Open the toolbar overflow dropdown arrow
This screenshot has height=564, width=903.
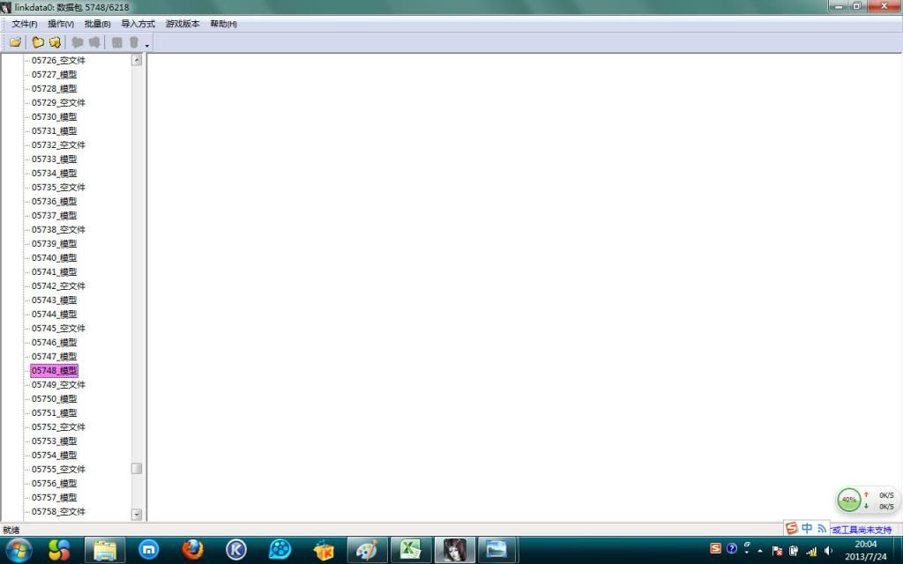coord(147,45)
